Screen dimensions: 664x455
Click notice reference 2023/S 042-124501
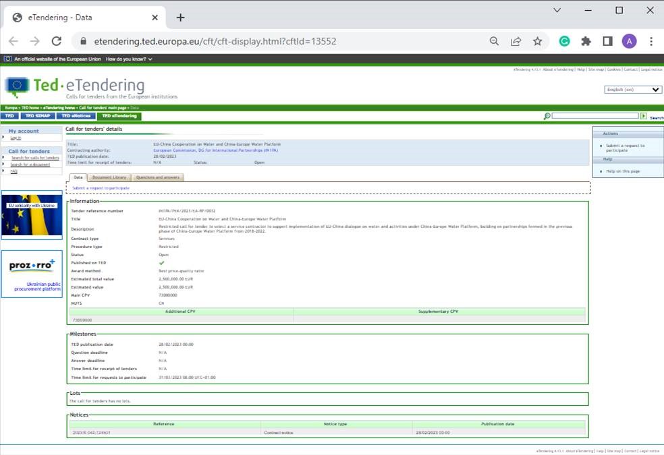pyautogui.click(x=92, y=433)
